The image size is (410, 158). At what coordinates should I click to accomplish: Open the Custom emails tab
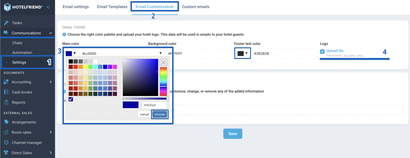[196, 7]
